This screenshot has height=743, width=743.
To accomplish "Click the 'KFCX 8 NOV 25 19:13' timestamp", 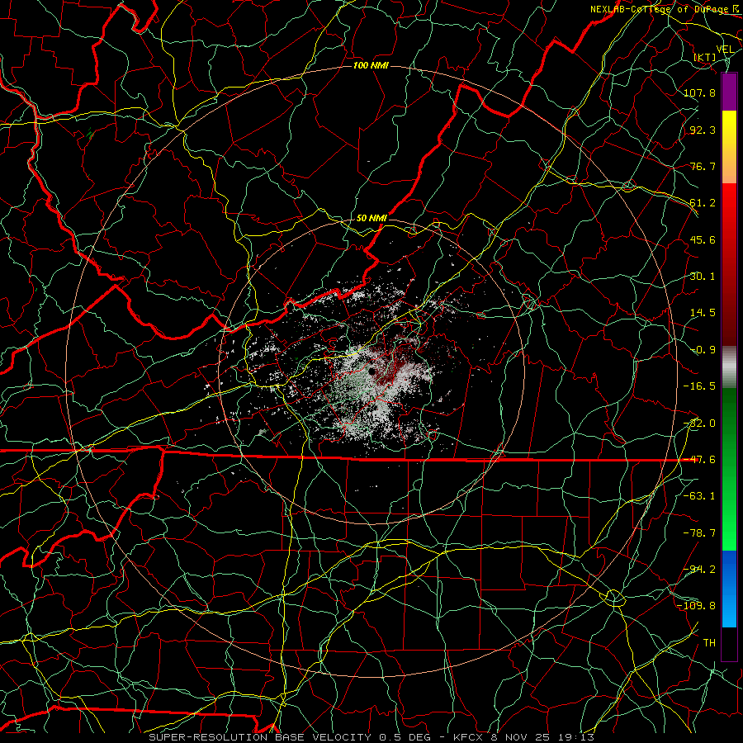I will tap(523, 737).
